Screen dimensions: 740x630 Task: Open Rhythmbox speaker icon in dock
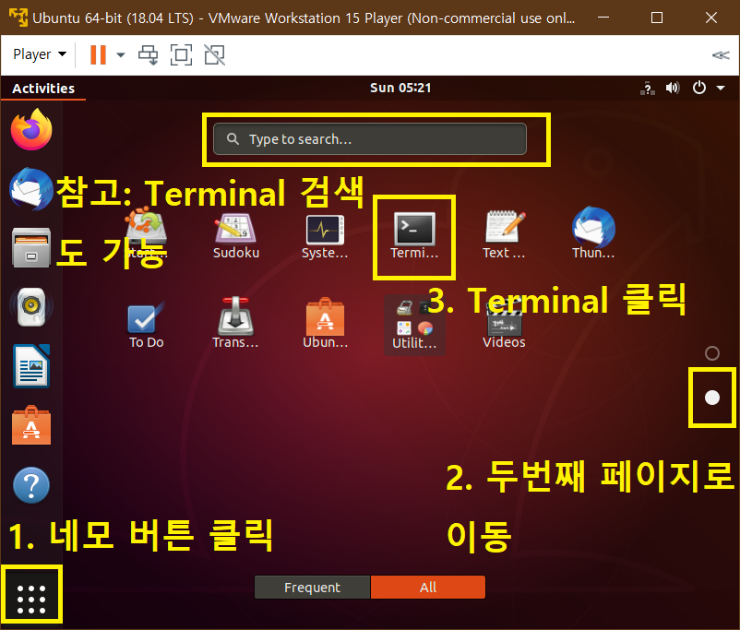31,307
